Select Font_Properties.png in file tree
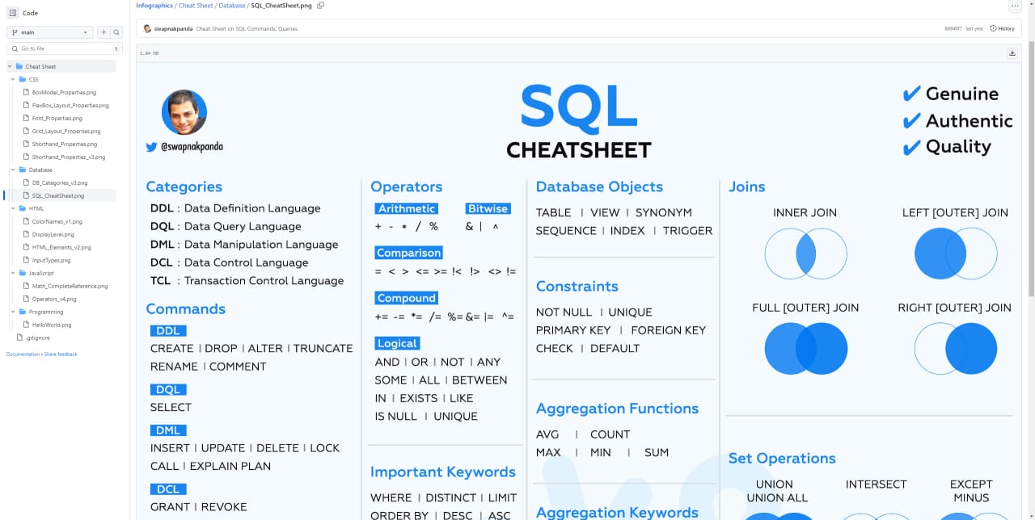This screenshot has width=1035, height=520. (57, 118)
